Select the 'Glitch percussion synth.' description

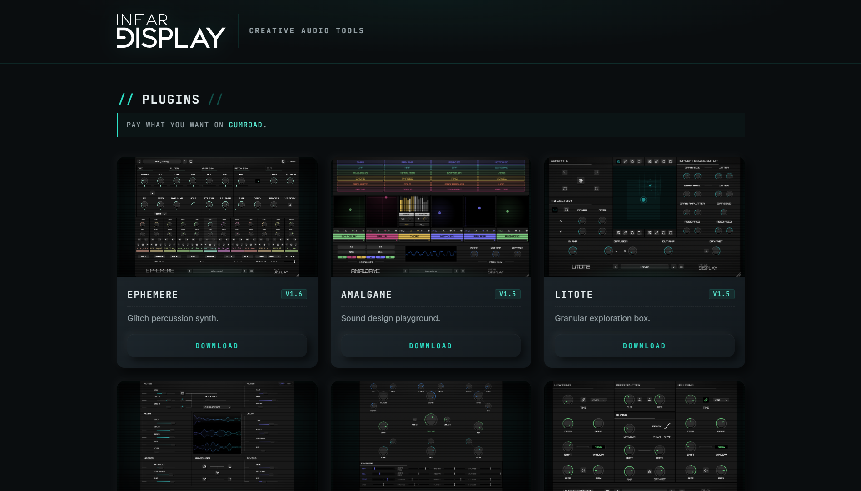173,318
